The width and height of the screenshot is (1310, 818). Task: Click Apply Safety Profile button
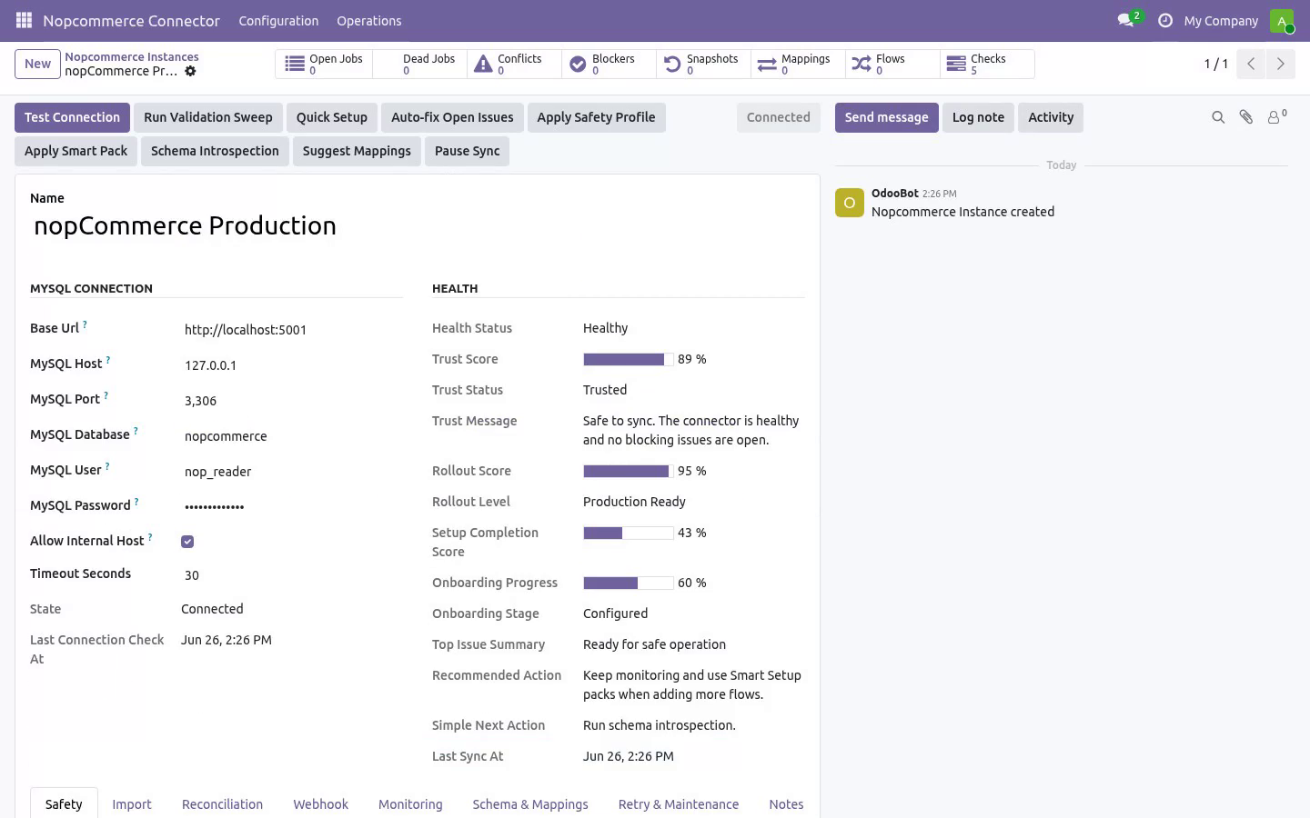596,117
